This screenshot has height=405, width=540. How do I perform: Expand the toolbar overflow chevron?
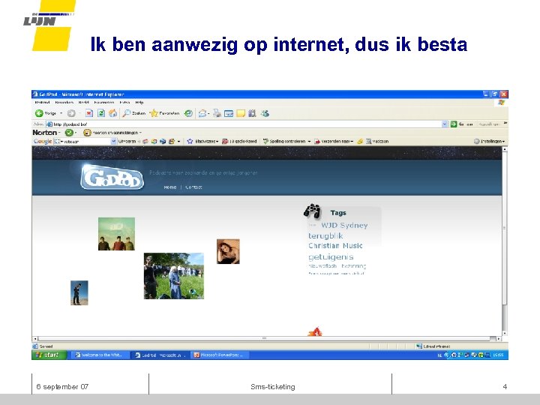505,123
